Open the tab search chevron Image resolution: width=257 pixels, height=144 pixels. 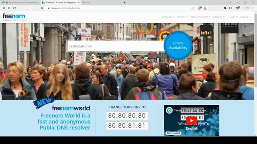click(x=230, y=2)
